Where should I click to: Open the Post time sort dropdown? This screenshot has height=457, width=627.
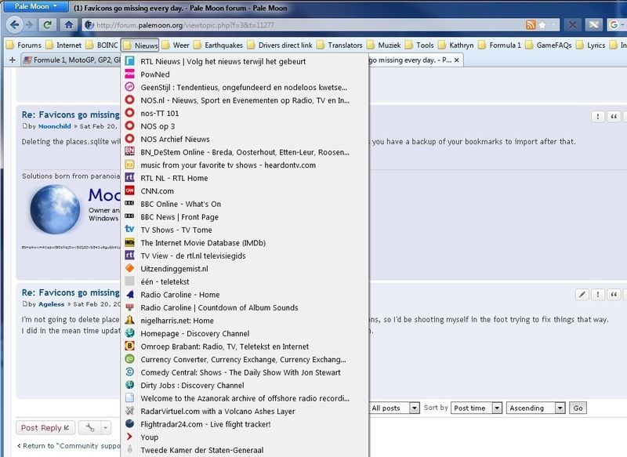click(x=477, y=408)
